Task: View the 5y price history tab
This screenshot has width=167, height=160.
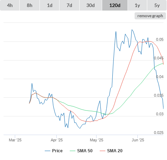Action: [x=157, y=5]
